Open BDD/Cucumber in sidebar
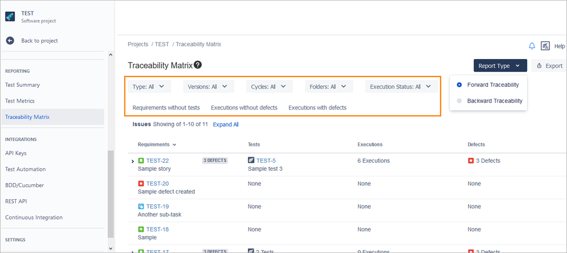The width and height of the screenshot is (567, 253). (x=24, y=185)
